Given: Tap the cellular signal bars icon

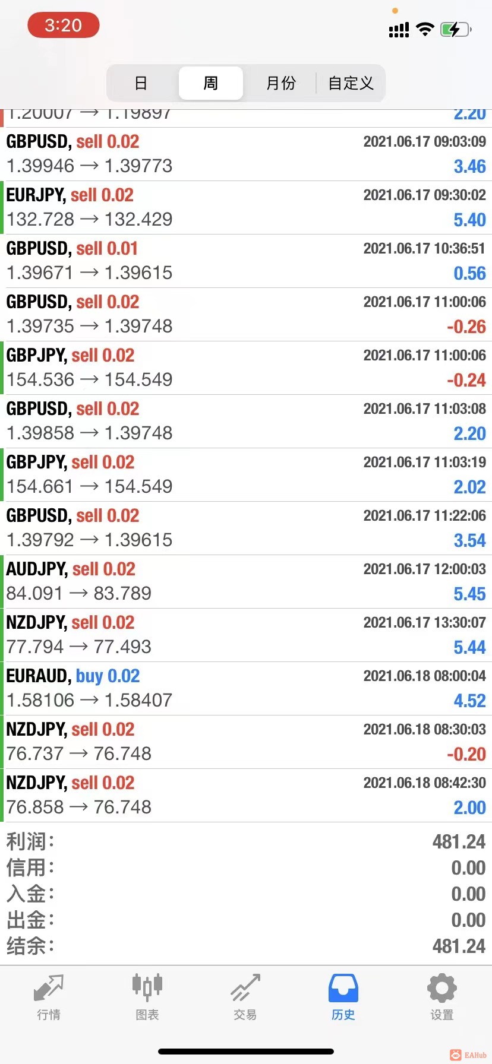Looking at the screenshot, I should click(399, 30).
